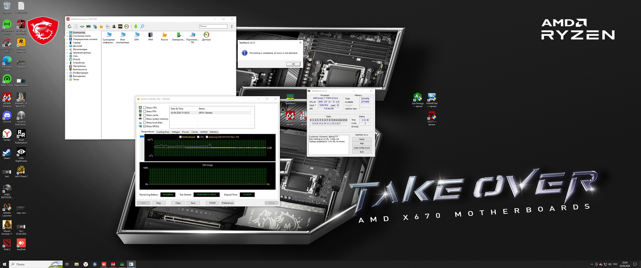The image size is (641, 268).
Task: Open HWiNFO64 desktop shortcut
Action: [432, 100]
